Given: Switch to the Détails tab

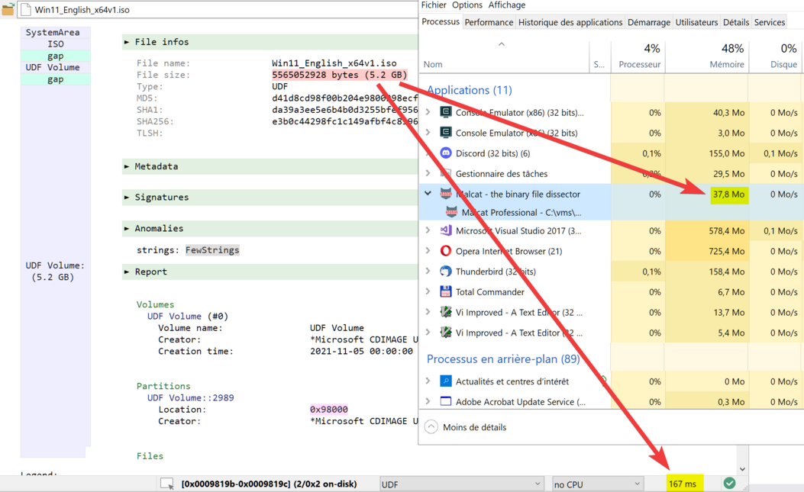Looking at the screenshot, I should 736,22.
